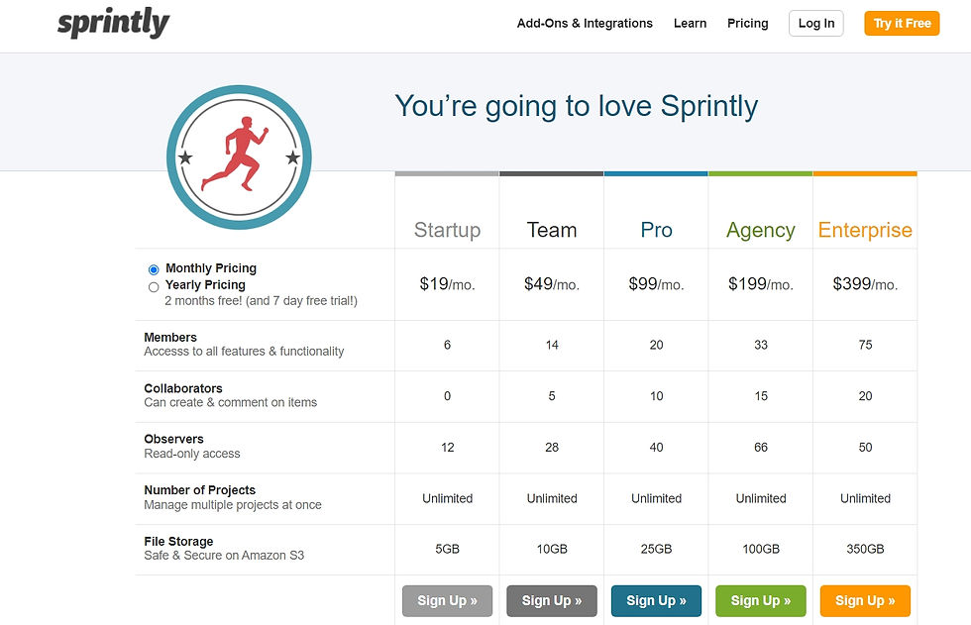Click the 0 collaborators value
The width and height of the screenshot is (971, 625).
pyautogui.click(x=447, y=396)
